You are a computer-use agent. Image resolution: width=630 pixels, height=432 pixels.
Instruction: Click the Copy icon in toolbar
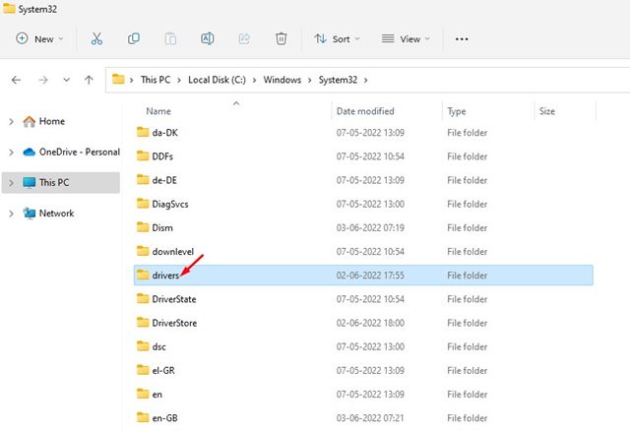tap(134, 38)
